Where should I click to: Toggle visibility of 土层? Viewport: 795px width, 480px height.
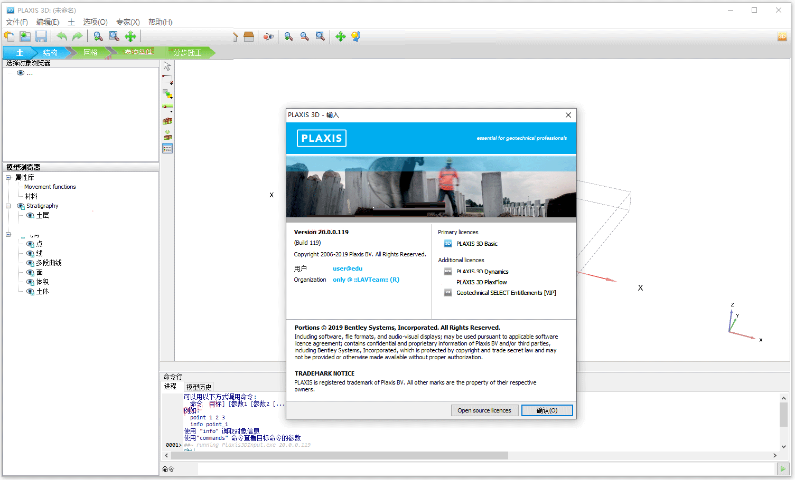click(x=30, y=215)
